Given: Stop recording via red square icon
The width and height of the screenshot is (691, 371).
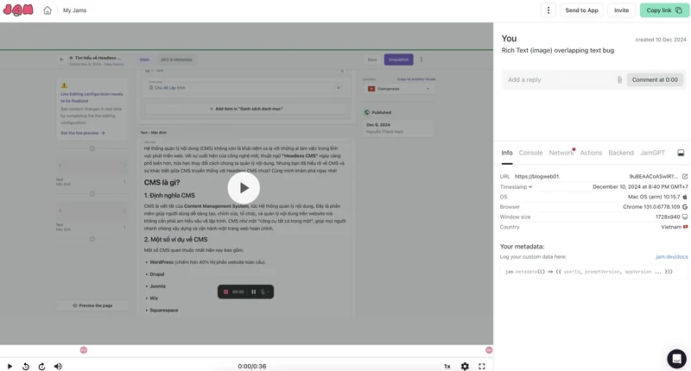Looking at the screenshot, I should coord(226,292).
